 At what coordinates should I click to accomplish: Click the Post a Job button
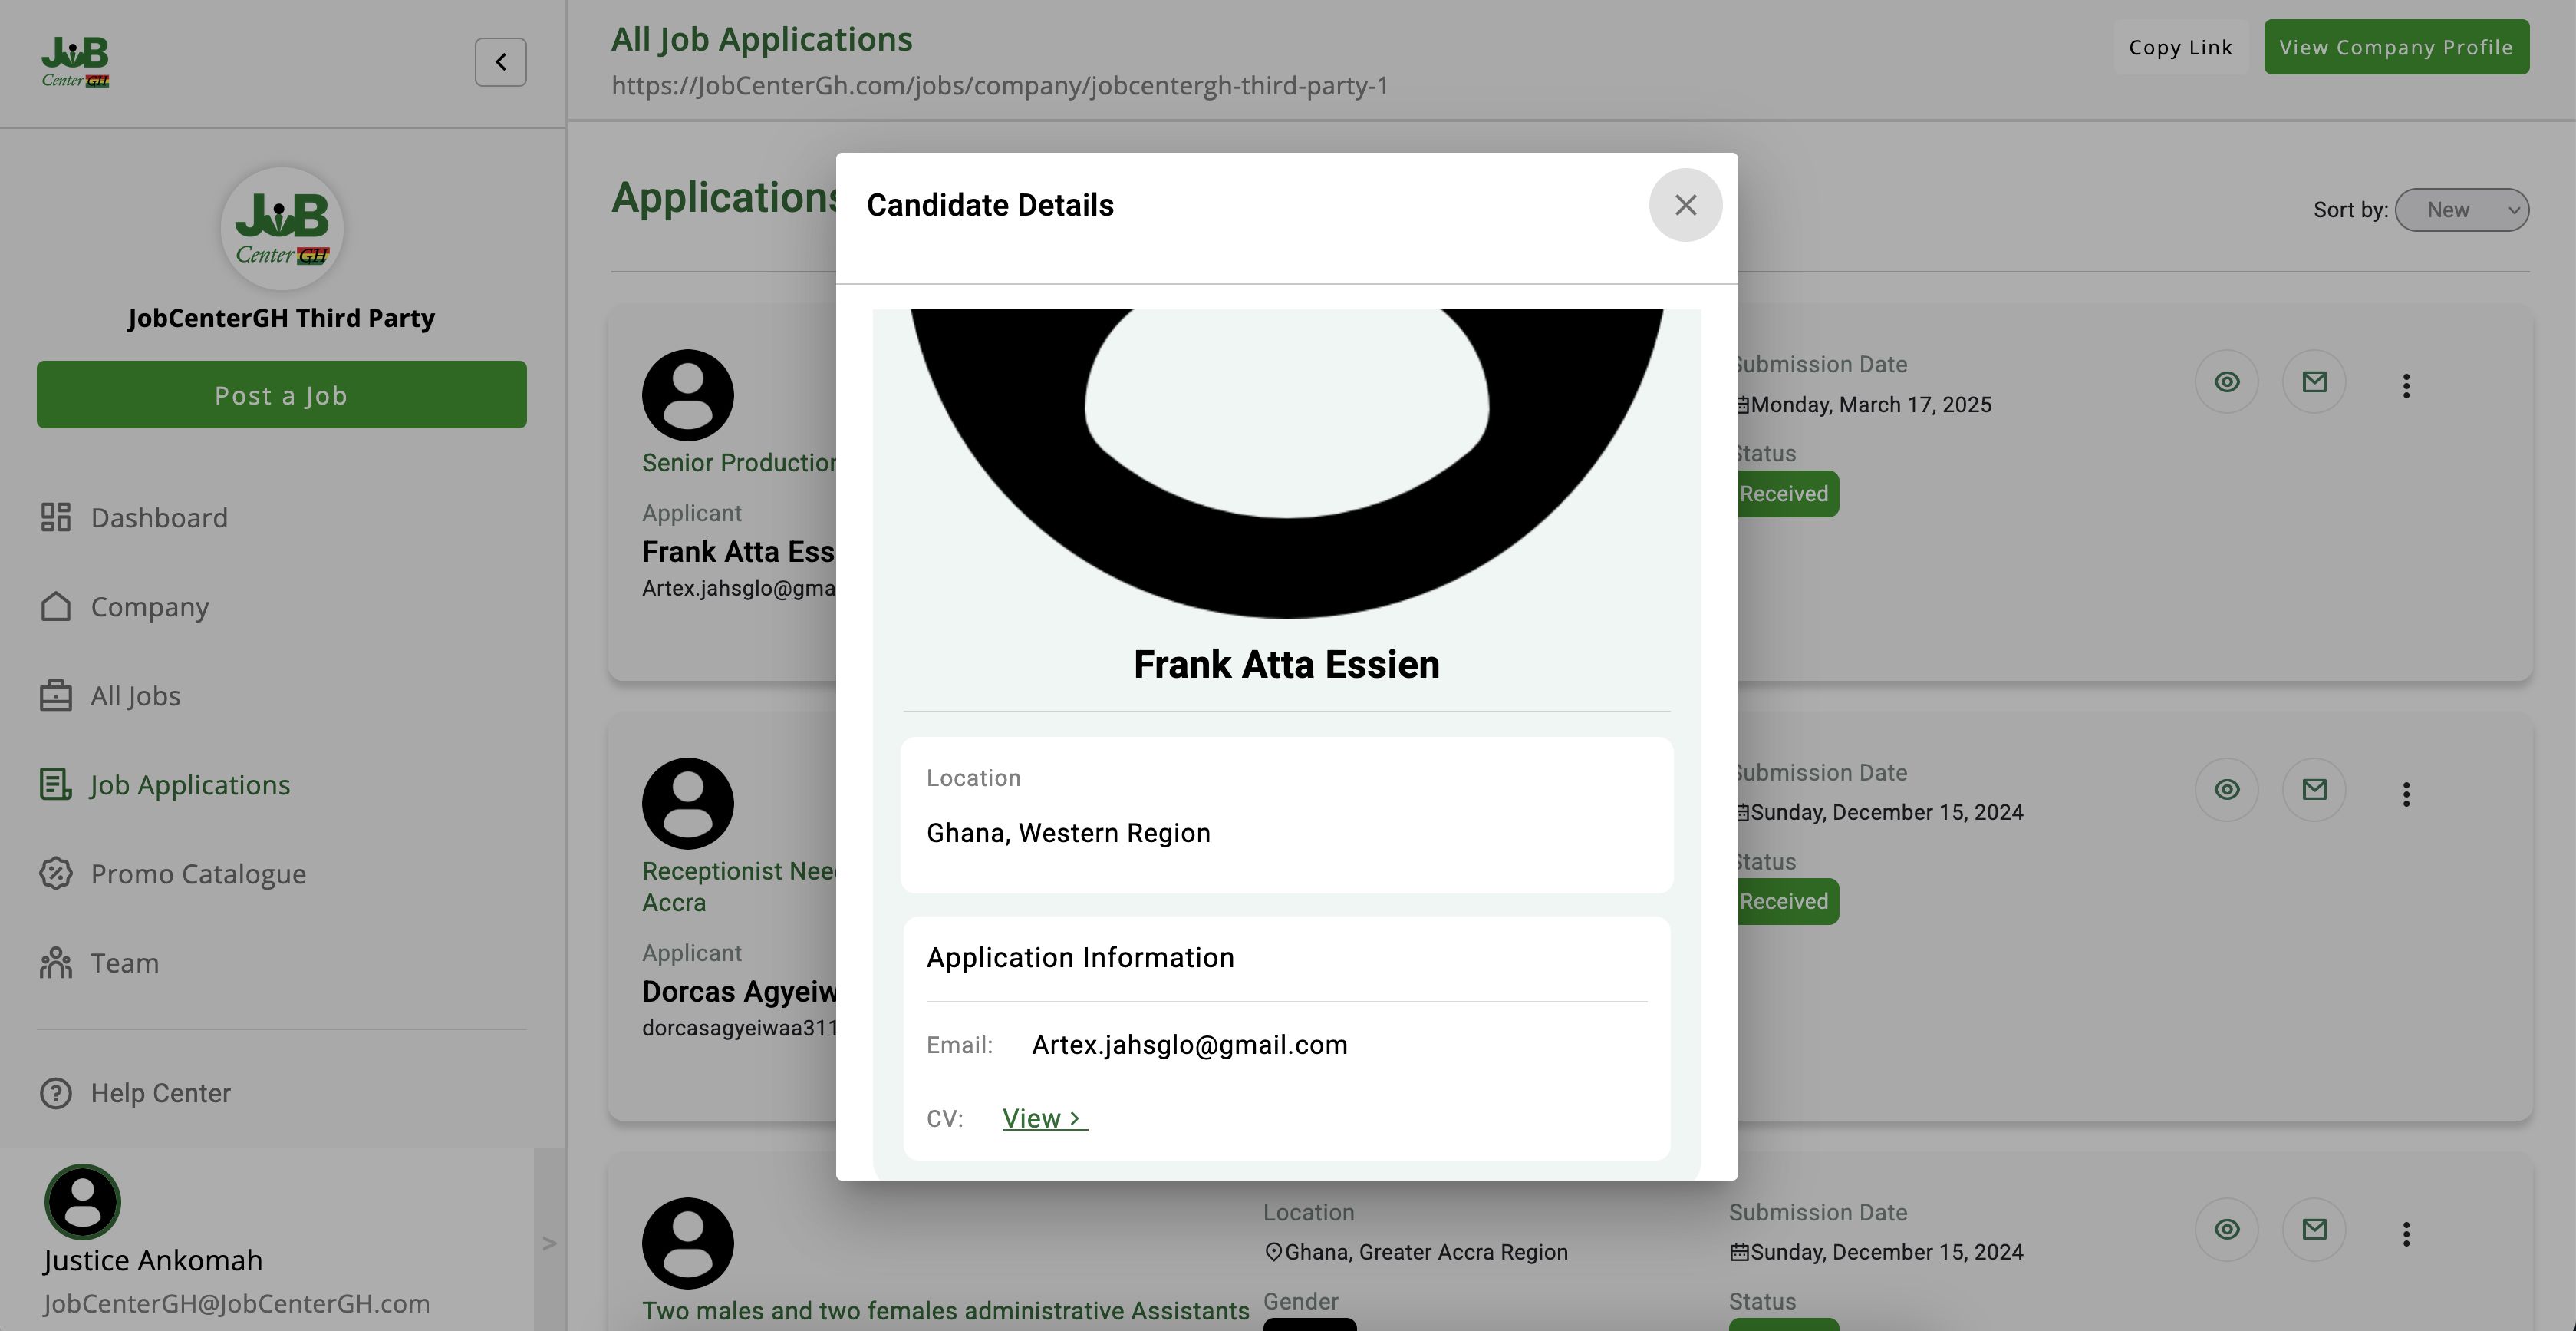[x=281, y=395]
